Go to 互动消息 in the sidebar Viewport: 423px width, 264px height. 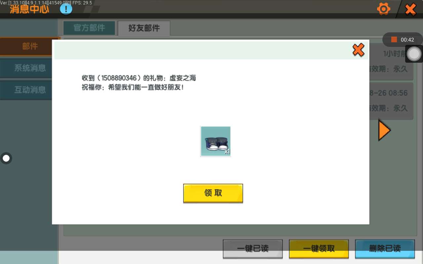tap(30, 90)
